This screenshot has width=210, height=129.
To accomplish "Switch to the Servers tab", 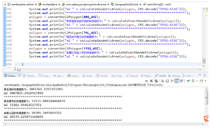I will tap(59, 76).
